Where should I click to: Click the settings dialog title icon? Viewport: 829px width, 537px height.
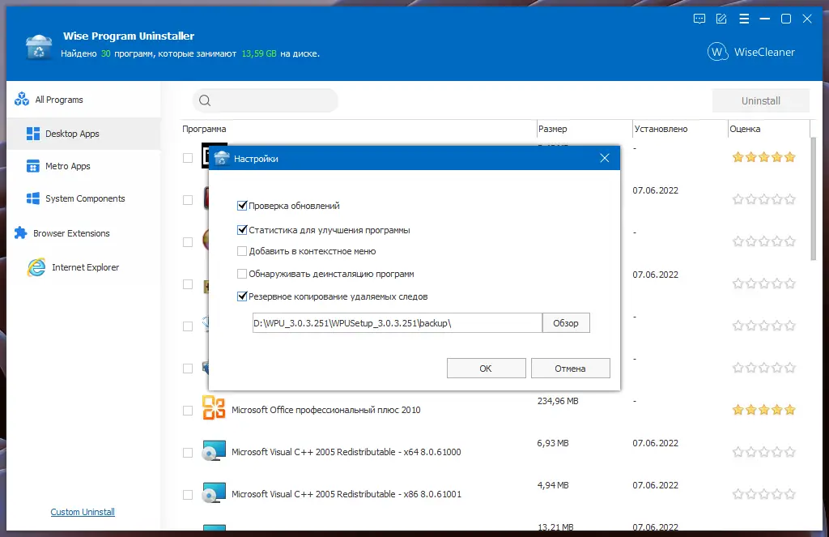(x=222, y=158)
